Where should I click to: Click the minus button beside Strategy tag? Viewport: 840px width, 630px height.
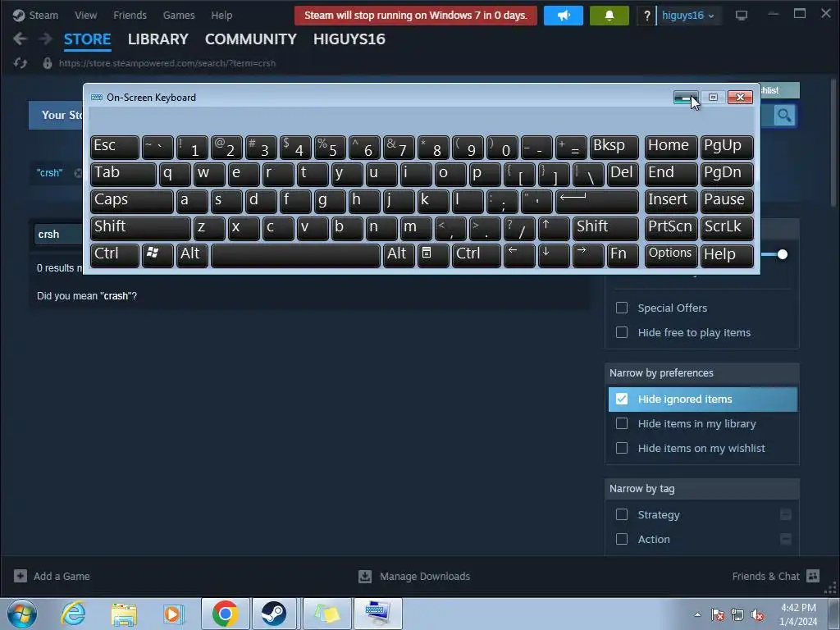coord(786,514)
